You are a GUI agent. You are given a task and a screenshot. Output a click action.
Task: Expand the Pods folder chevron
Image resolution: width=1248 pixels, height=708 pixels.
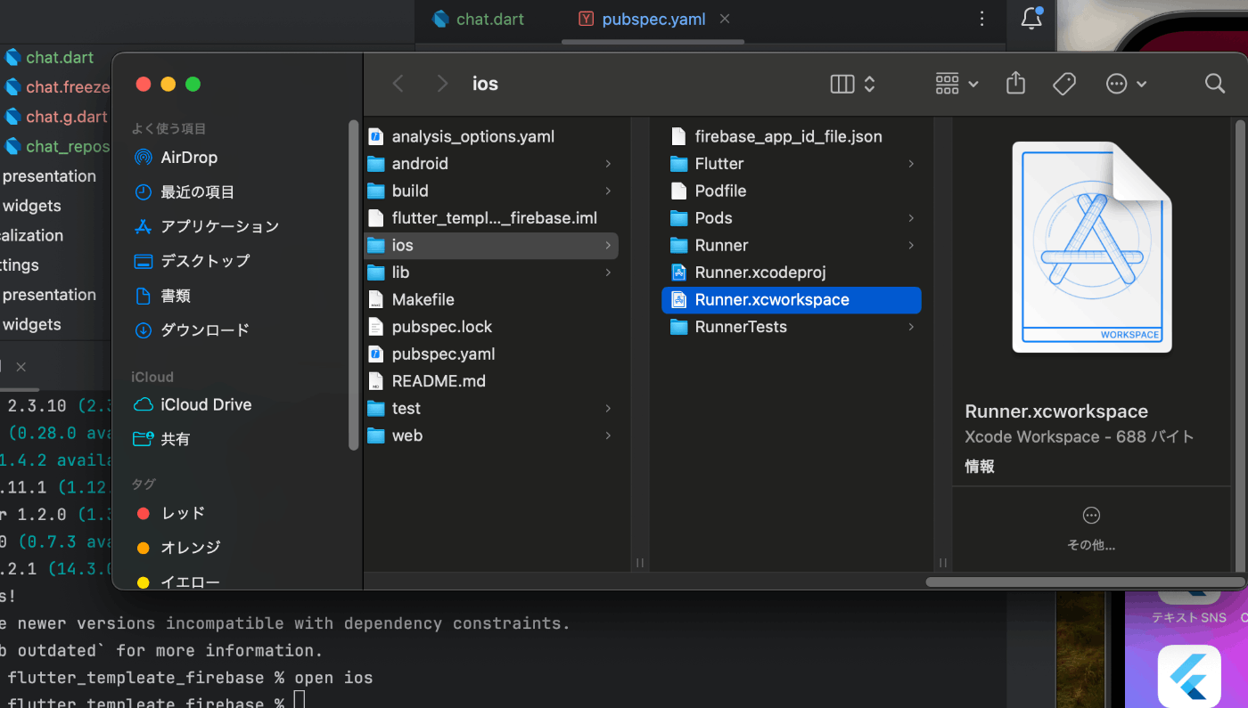pyautogui.click(x=911, y=218)
